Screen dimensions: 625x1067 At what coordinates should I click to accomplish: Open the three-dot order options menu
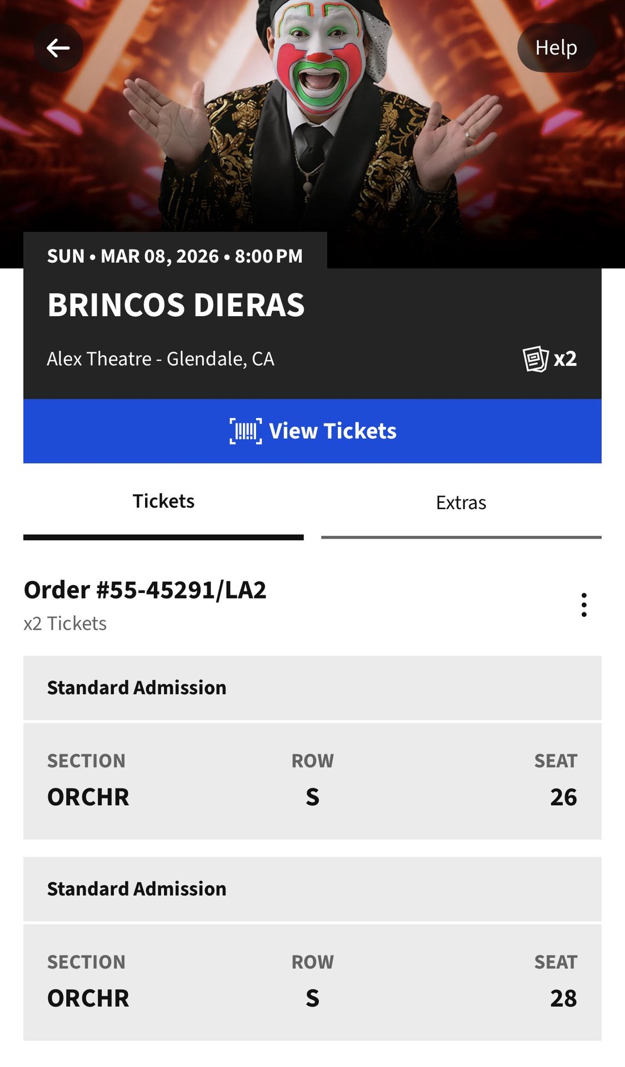(x=584, y=605)
